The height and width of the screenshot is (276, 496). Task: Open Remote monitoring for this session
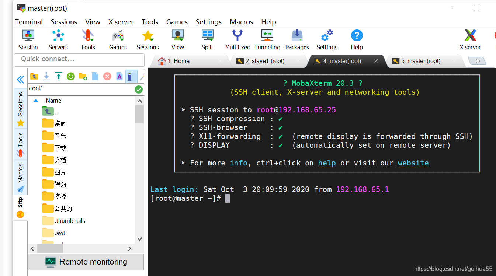(86, 262)
